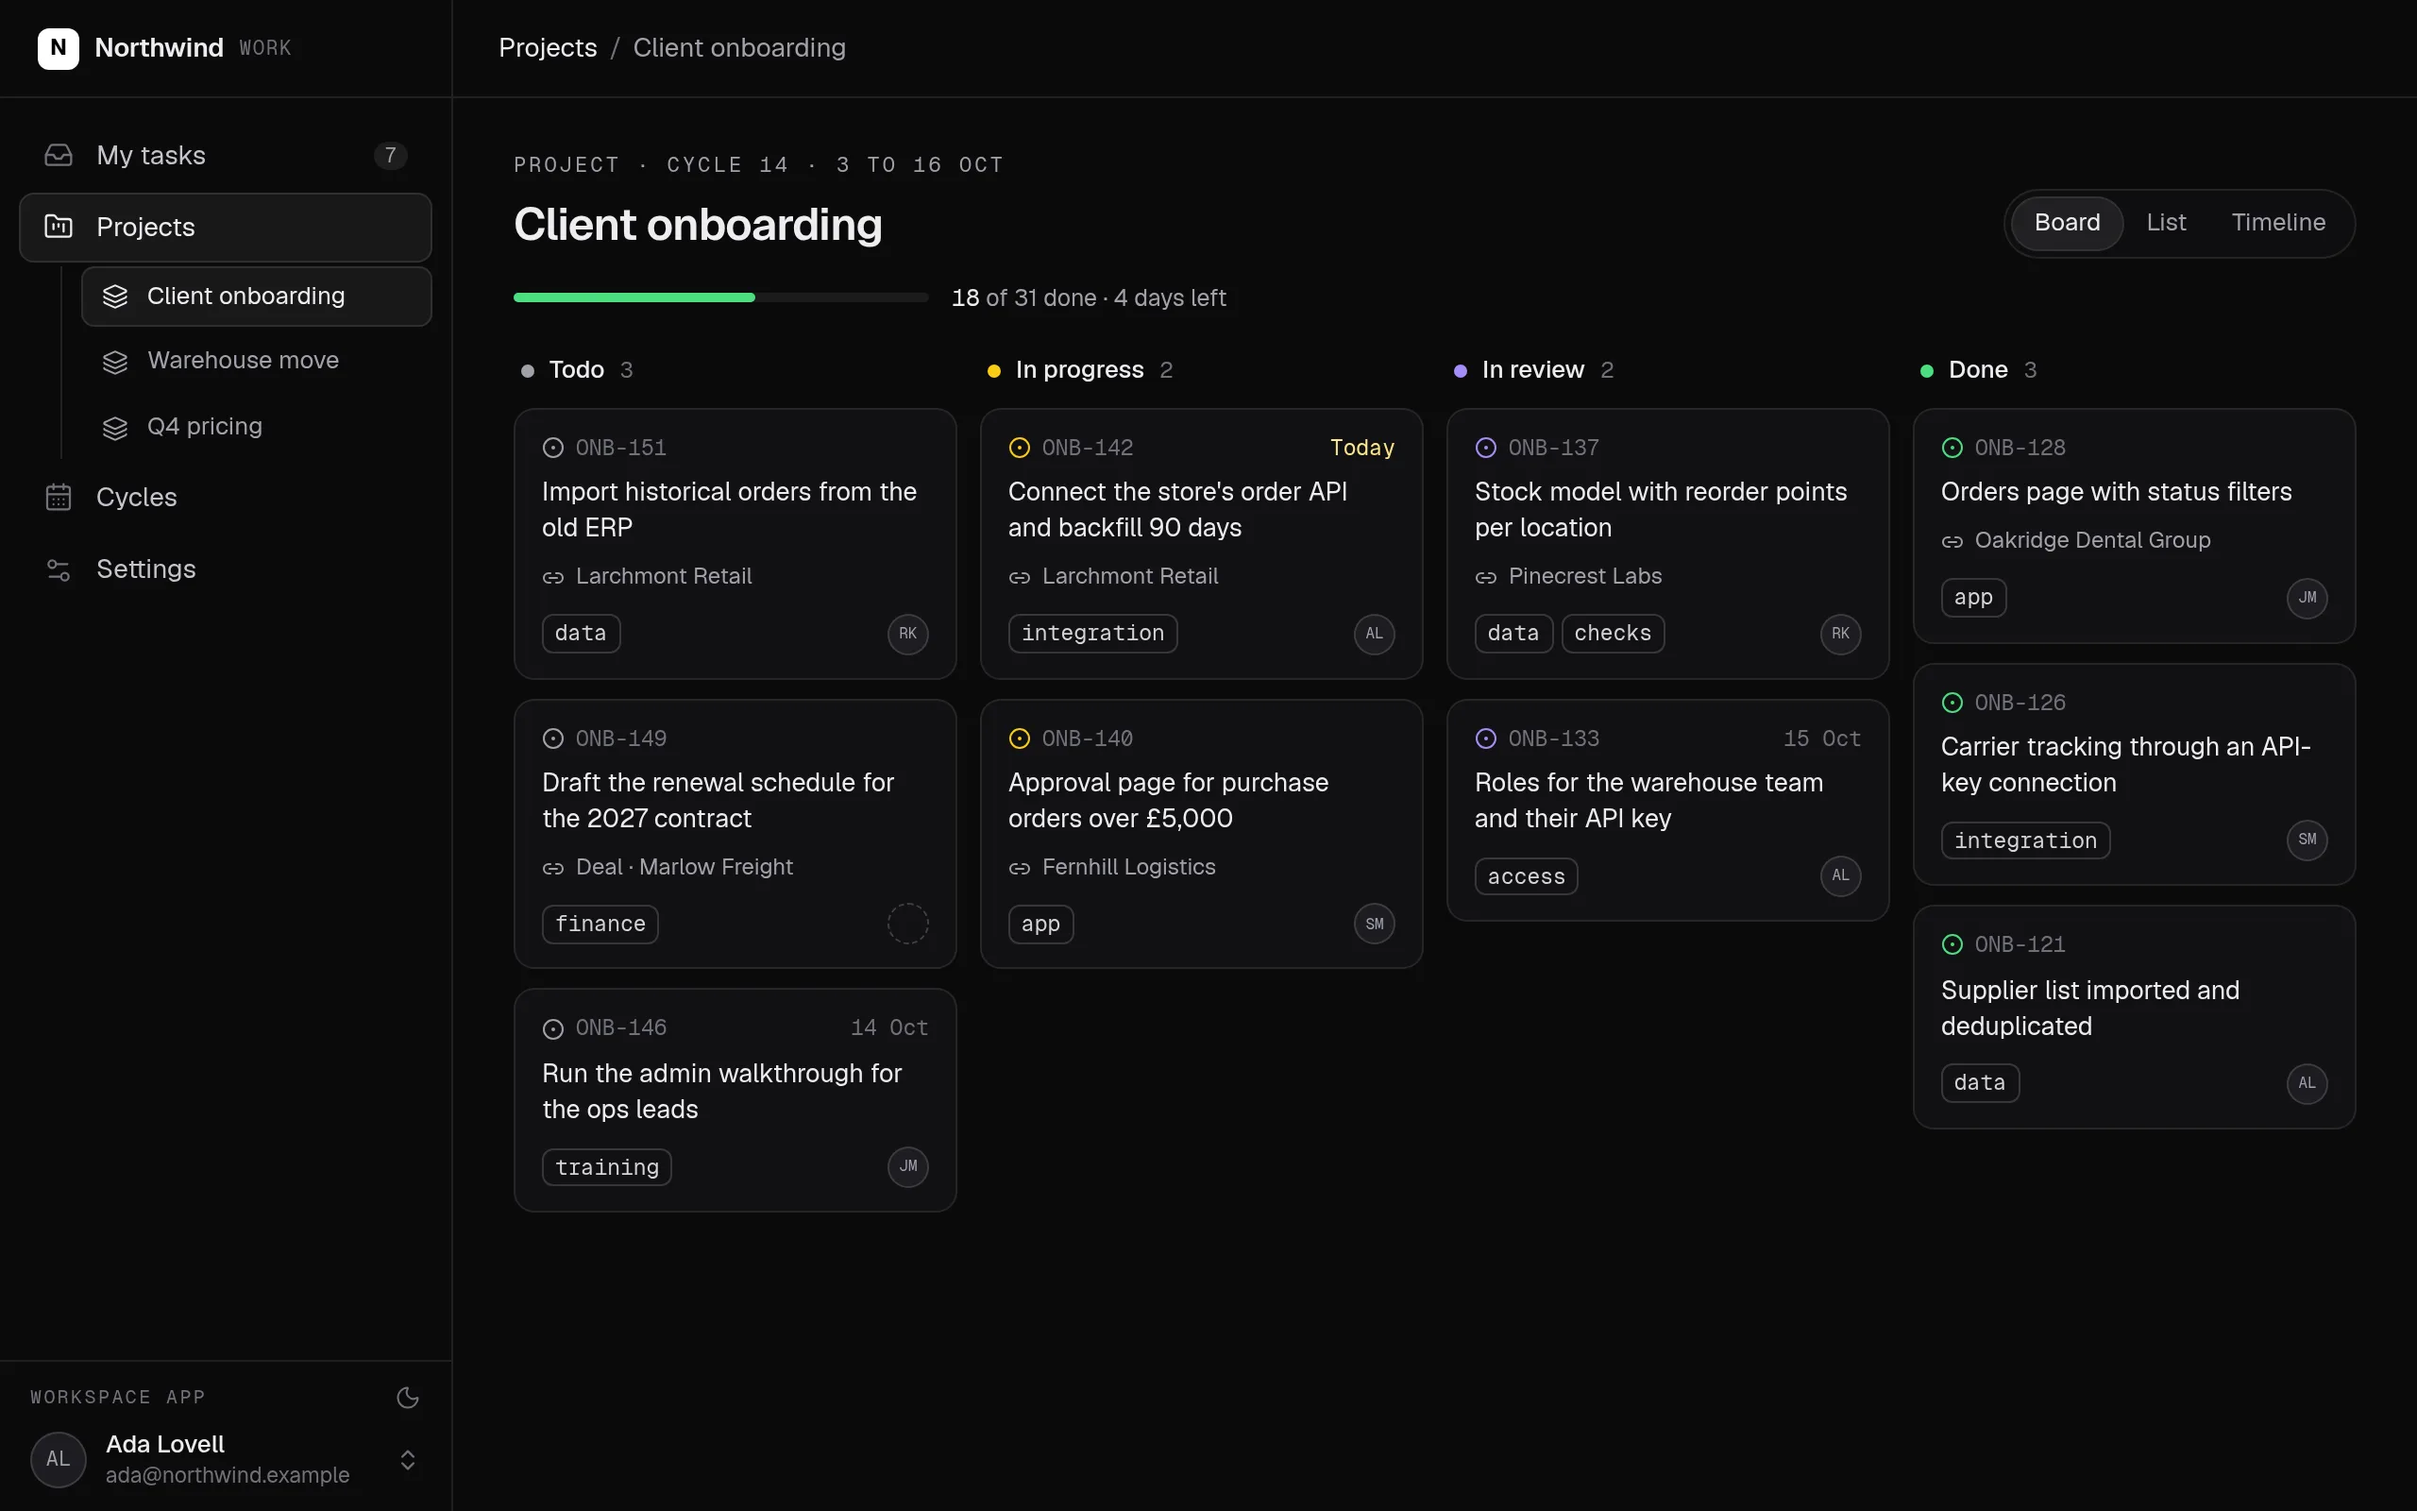Click the Cycles calendar icon
The width and height of the screenshot is (2417, 1511).
(x=59, y=497)
